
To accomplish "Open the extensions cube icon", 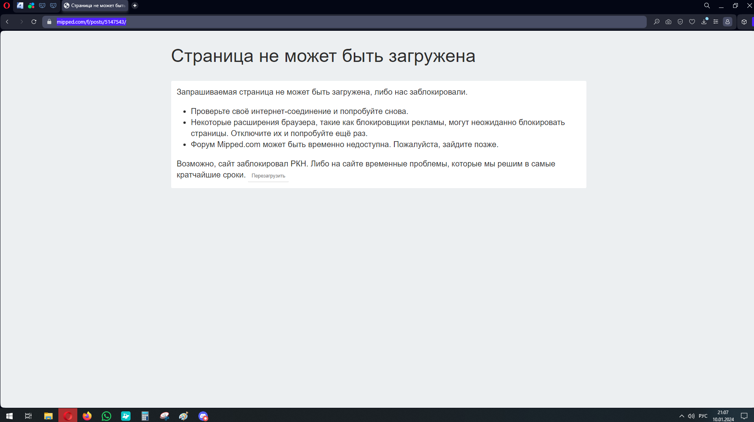I will tap(744, 22).
